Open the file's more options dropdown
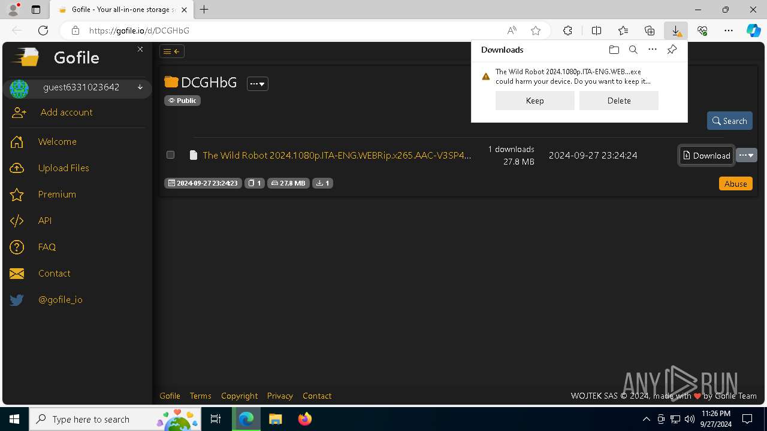This screenshot has height=431, width=767. pyautogui.click(x=747, y=156)
